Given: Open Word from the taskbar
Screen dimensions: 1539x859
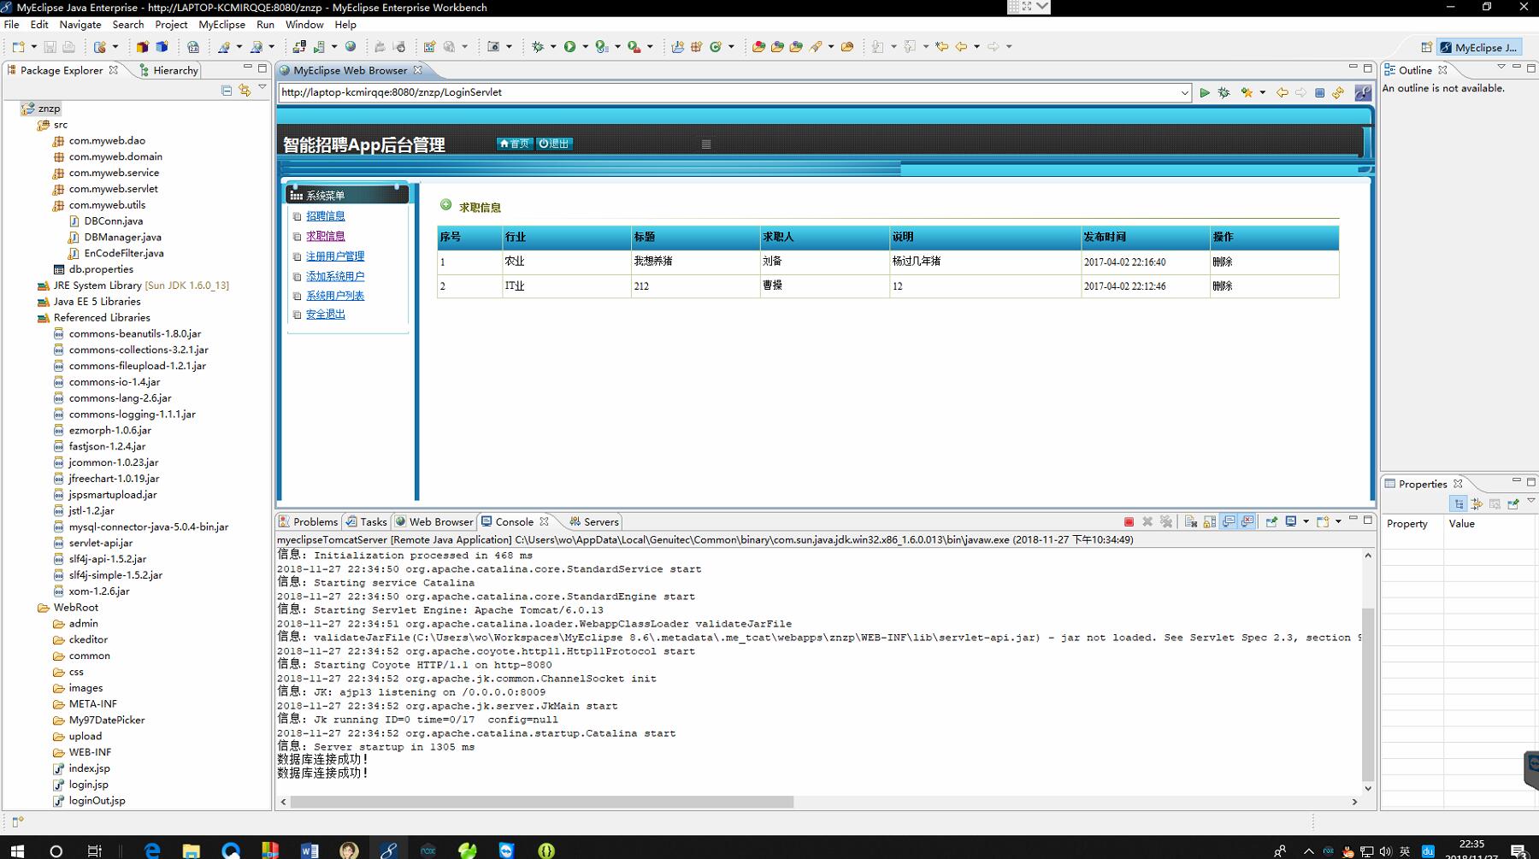Looking at the screenshot, I should 310,850.
